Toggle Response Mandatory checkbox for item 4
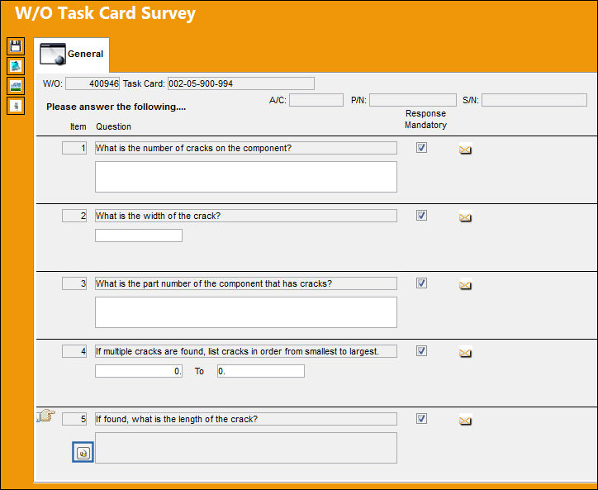The height and width of the screenshot is (490, 598). tap(421, 350)
